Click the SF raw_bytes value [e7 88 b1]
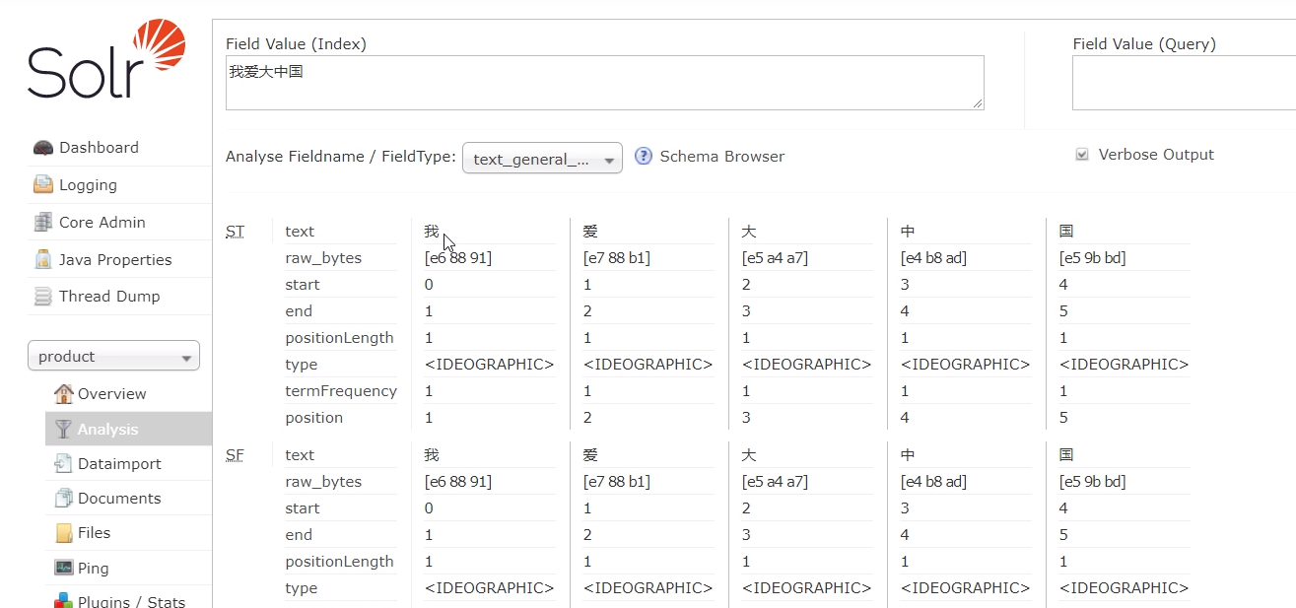This screenshot has width=1296, height=608. [617, 482]
